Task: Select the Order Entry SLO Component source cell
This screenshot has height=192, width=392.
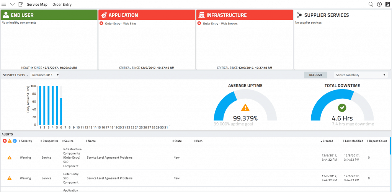Action: [x=70, y=178]
